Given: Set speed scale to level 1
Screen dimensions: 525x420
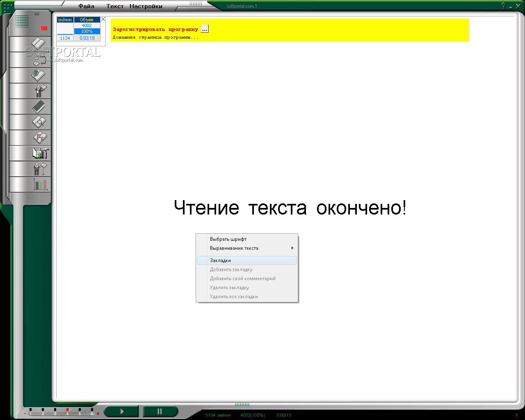Looking at the screenshot, I should click(x=30, y=412).
